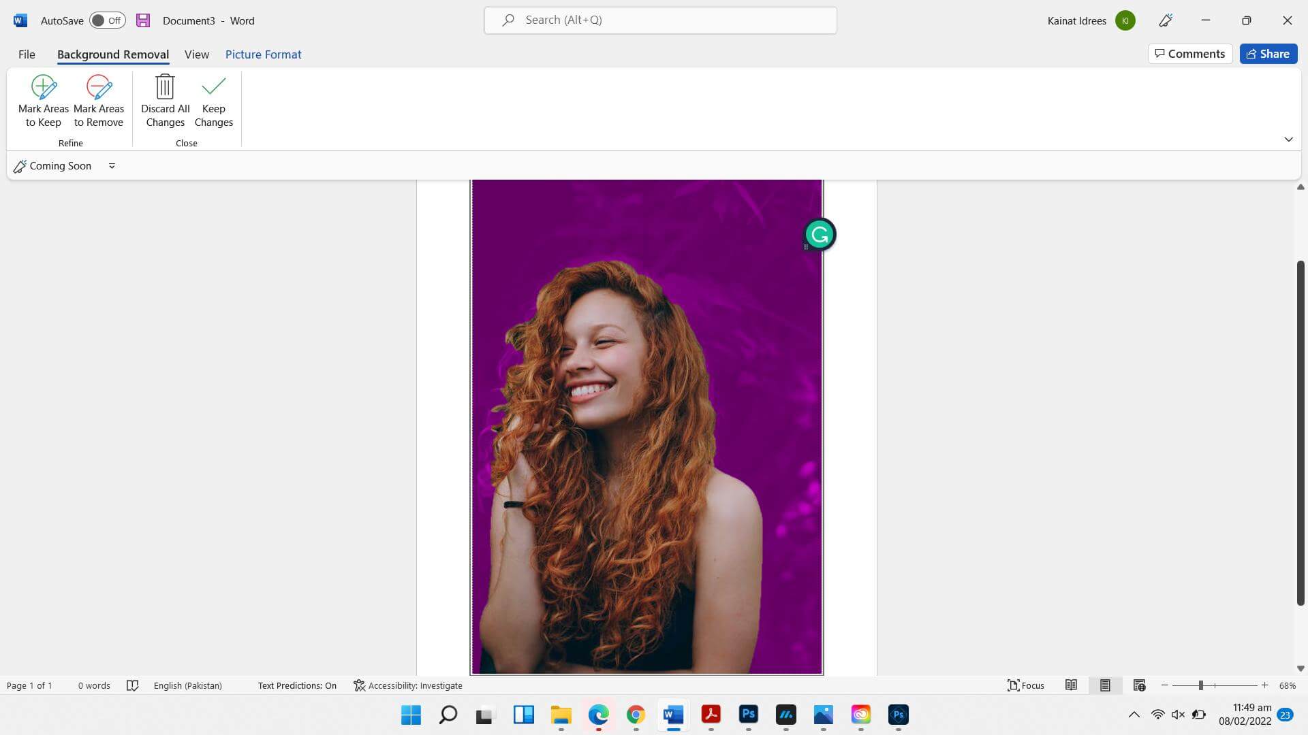Select the File menu item
Viewport: 1308px width, 735px height.
[27, 54]
